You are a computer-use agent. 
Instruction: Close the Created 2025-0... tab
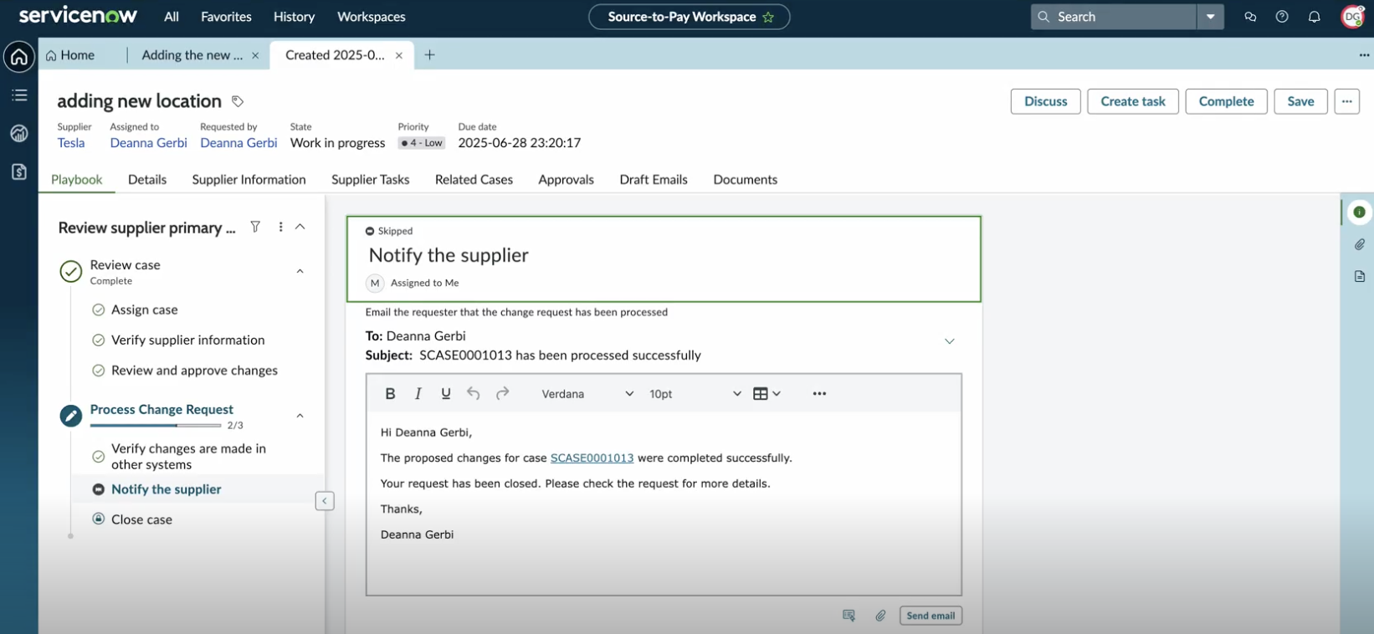(399, 55)
